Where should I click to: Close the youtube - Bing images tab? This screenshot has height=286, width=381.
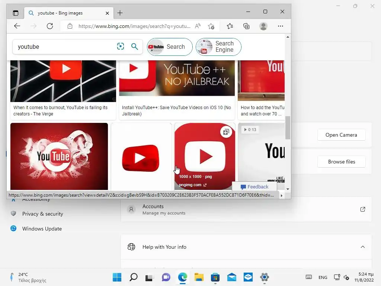point(107,13)
